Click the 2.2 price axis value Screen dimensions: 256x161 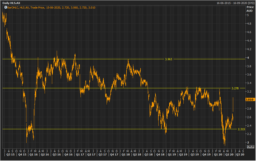click(x=249, y=134)
